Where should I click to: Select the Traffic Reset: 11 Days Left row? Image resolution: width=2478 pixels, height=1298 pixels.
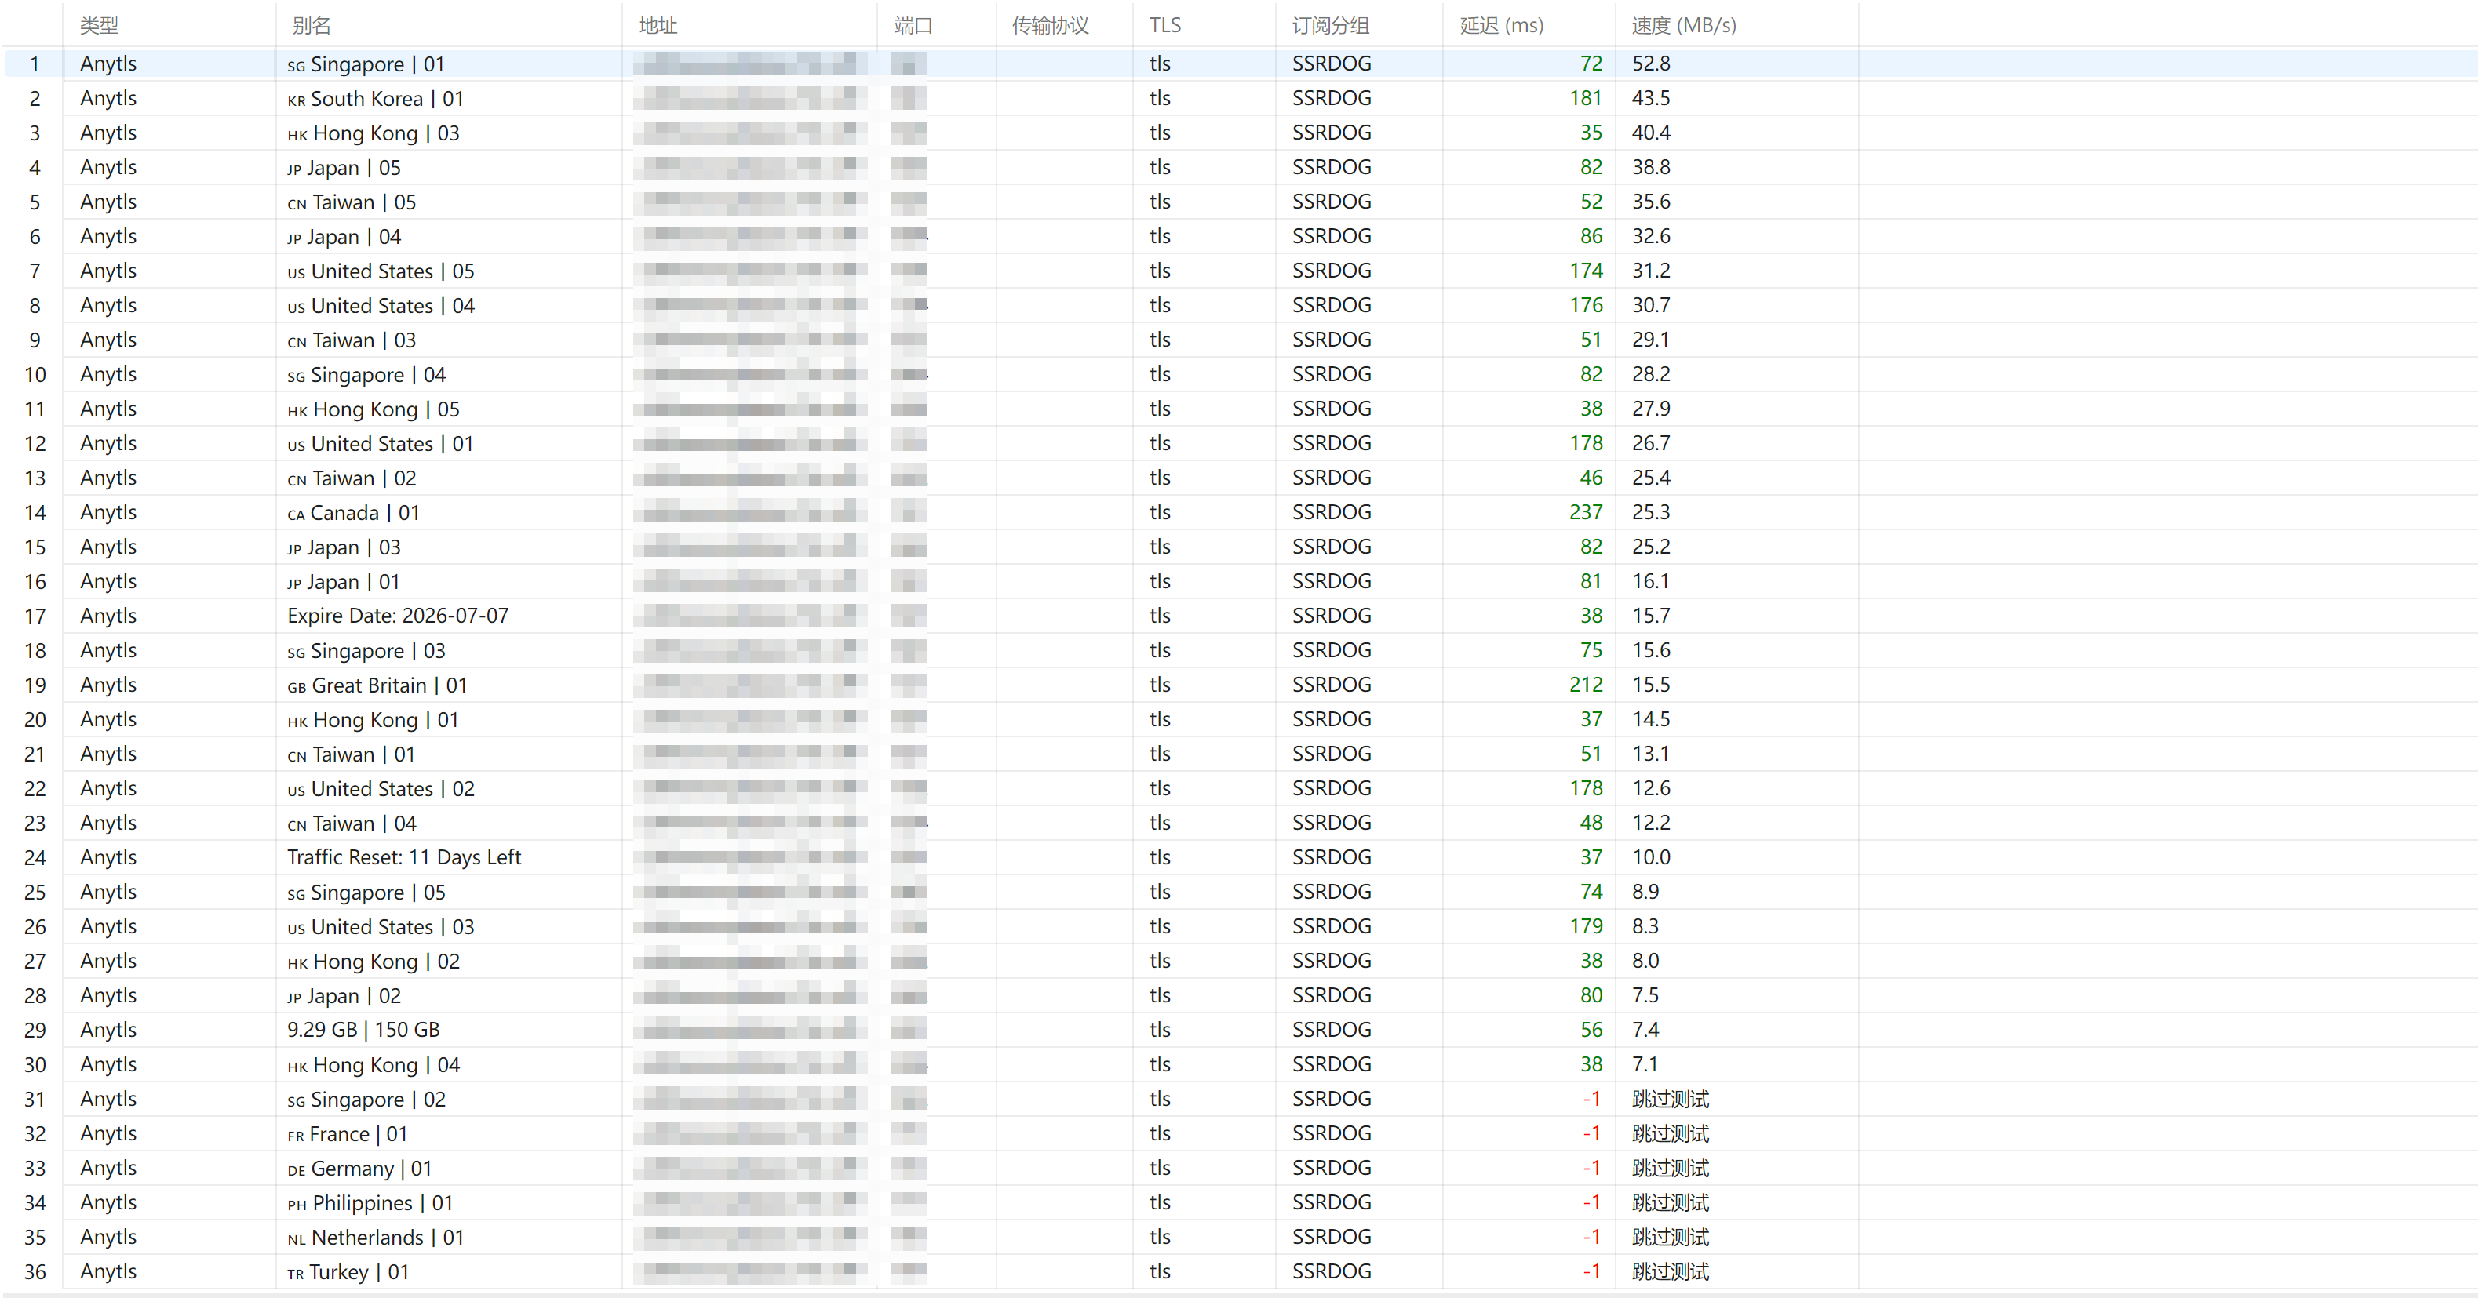[1239, 856]
